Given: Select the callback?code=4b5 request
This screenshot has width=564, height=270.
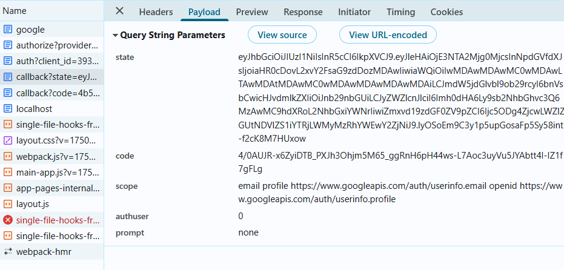Looking at the screenshot, I should [52, 93].
